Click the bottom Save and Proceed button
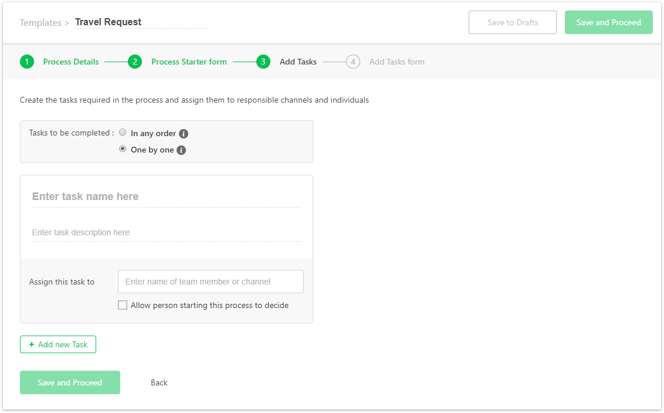664x413 pixels. pyautogui.click(x=70, y=382)
